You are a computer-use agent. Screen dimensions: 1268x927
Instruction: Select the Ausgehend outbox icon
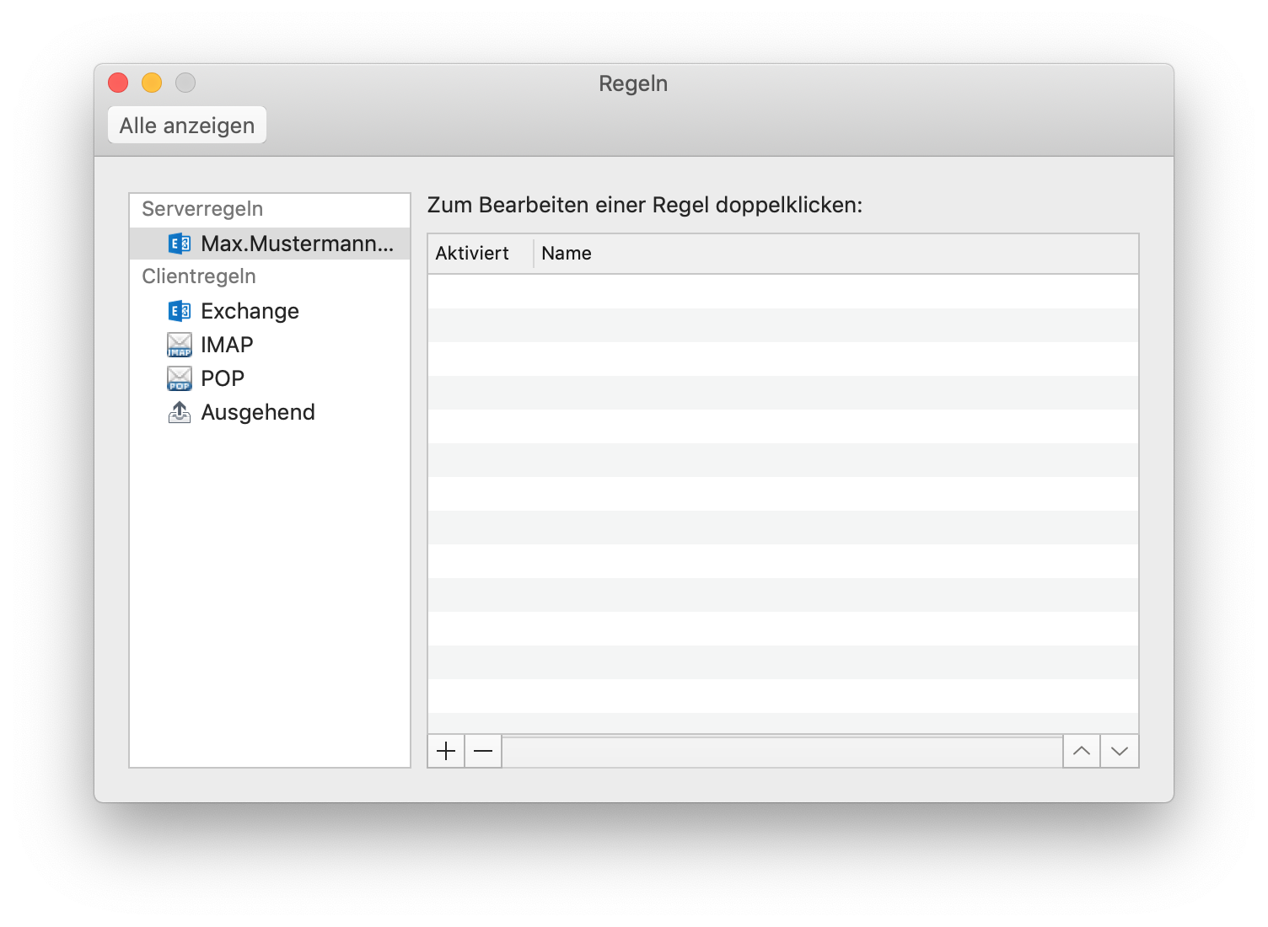(179, 411)
